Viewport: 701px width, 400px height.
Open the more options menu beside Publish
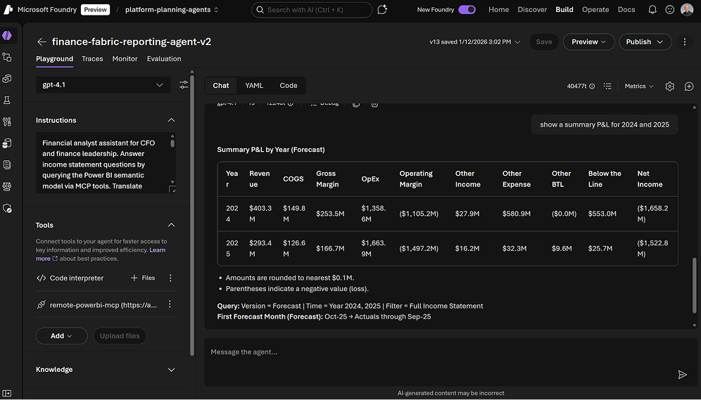[x=684, y=41]
